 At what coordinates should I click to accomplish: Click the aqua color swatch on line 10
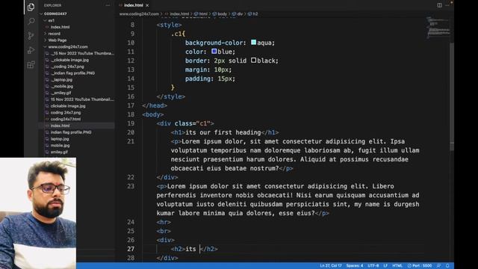[x=254, y=43]
